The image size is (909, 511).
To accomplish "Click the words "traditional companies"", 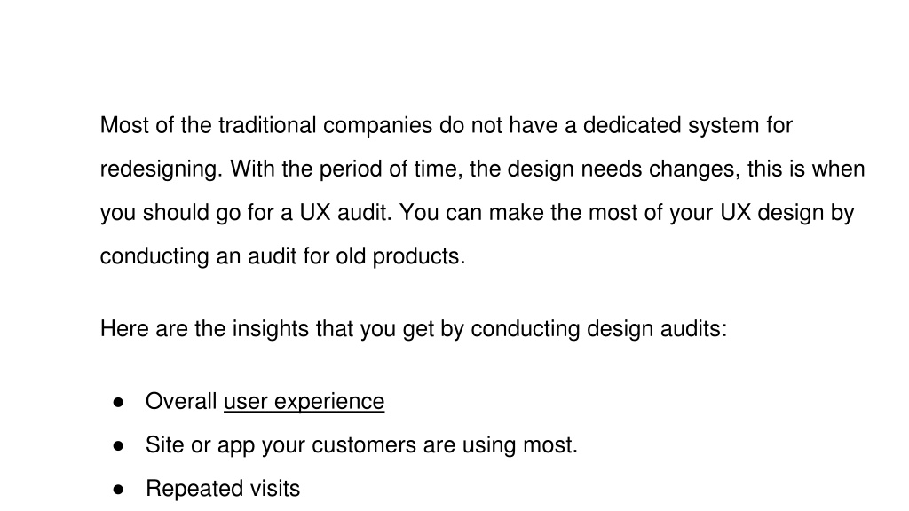I will click(325, 125).
